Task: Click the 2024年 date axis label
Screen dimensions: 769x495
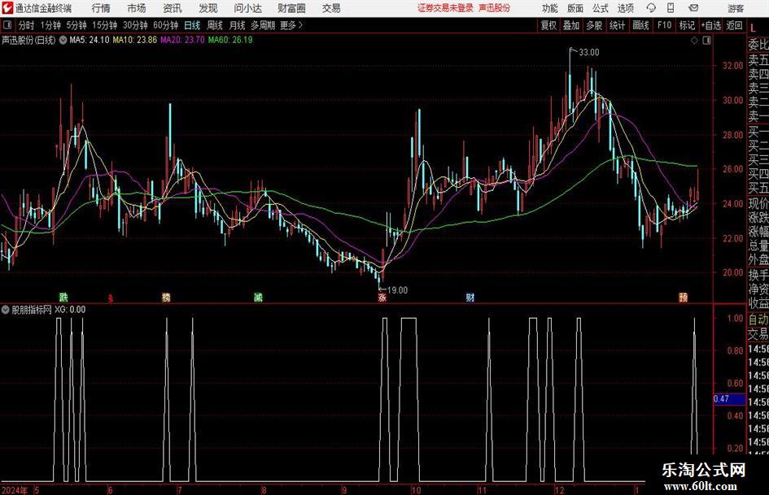Action: [x=14, y=490]
